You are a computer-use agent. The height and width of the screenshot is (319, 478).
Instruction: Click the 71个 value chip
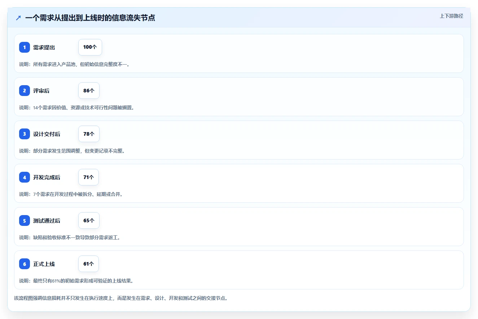point(88,177)
